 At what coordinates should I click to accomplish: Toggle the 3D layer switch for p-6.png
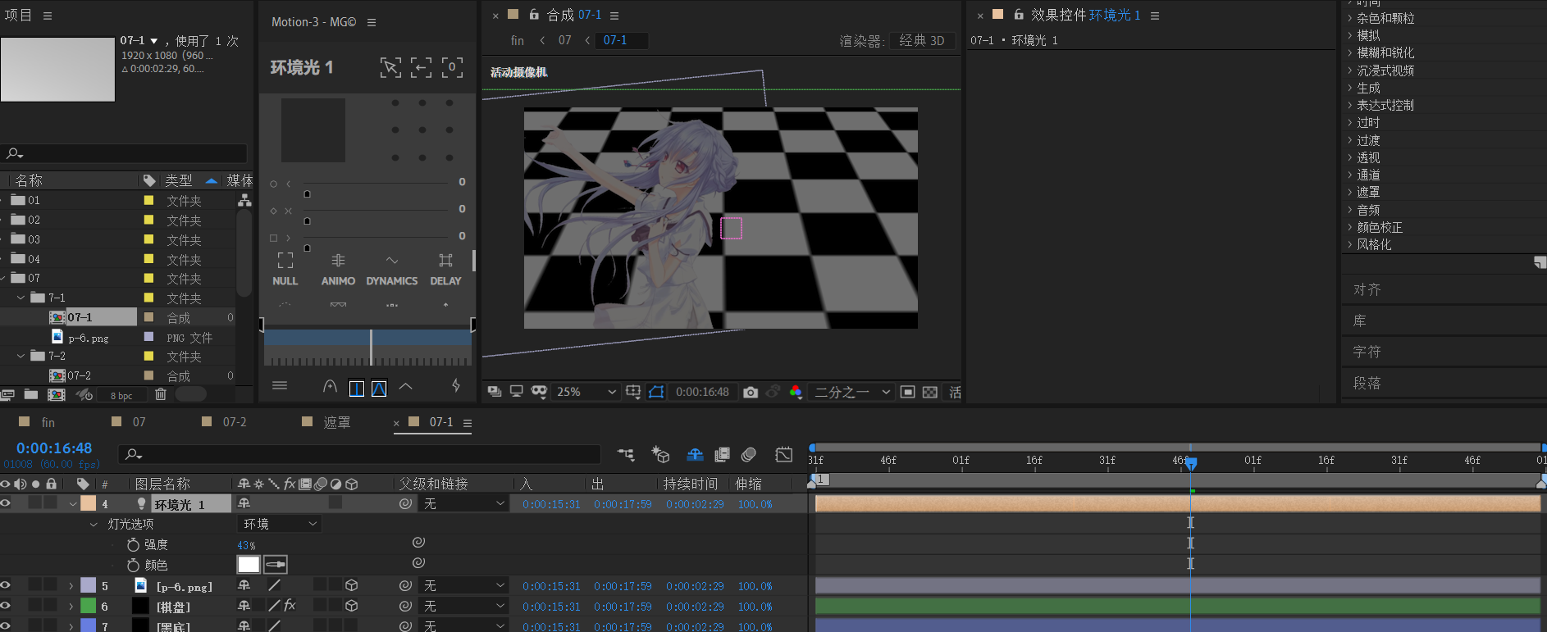351,585
